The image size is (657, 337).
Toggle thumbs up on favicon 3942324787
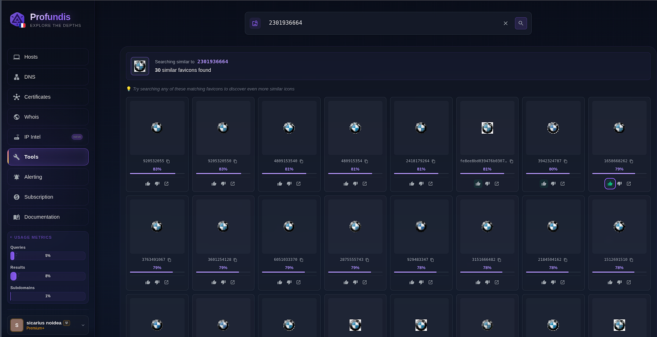pos(544,184)
